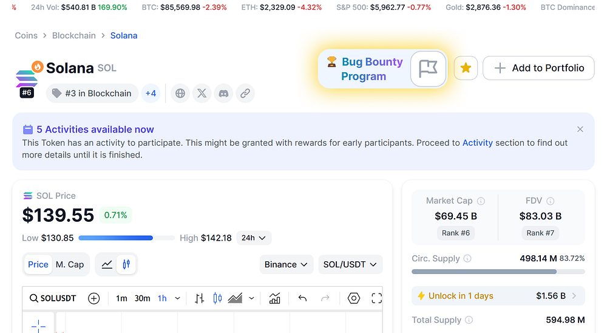Viewport: 607px width, 333px height.
Task: Click the Add to Portfolio button
Action: pos(538,68)
